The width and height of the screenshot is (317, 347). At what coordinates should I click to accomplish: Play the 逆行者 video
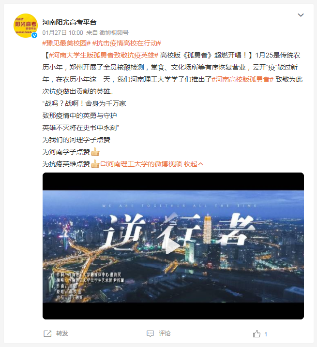tap(173, 246)
